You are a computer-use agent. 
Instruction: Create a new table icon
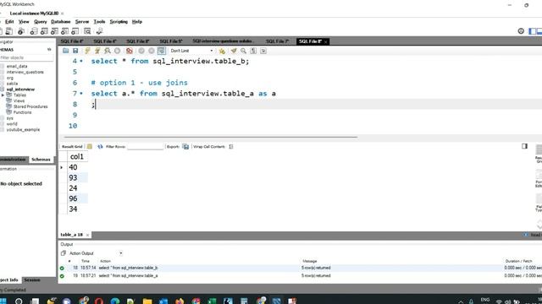click(x=44, y=31)
